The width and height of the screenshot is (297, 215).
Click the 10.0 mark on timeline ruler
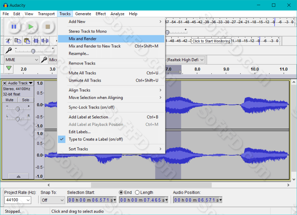coord(255,69)
